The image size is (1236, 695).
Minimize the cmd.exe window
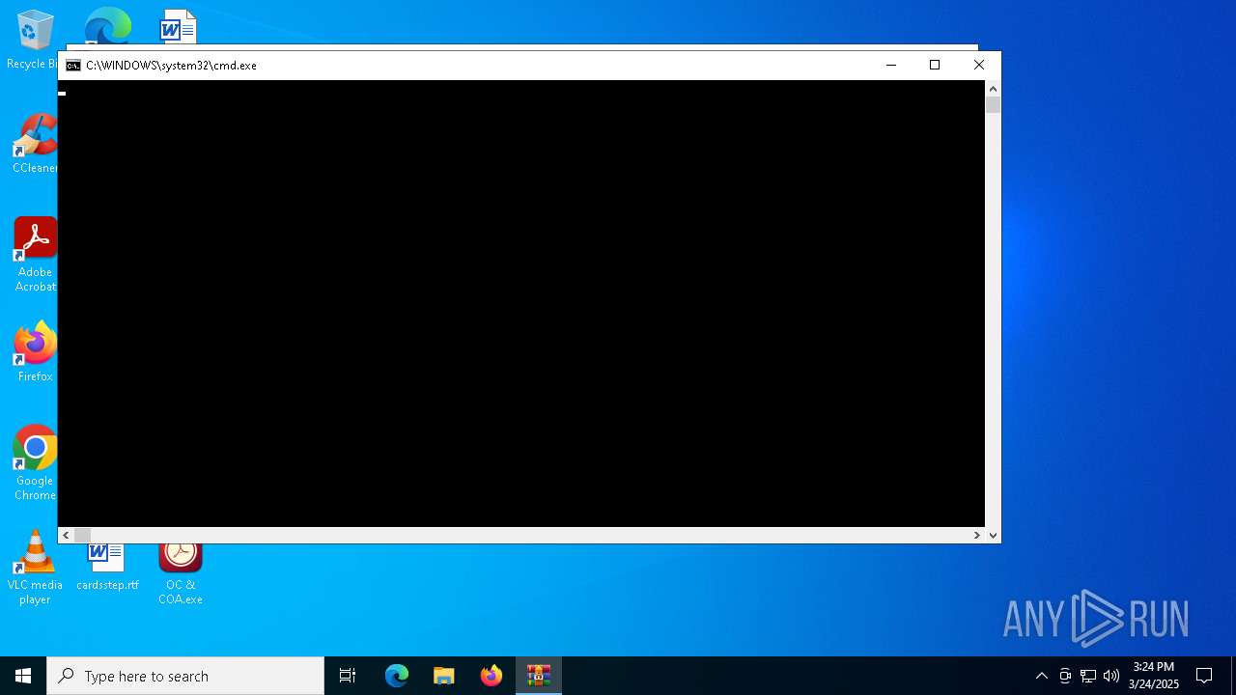click(891, 65)
